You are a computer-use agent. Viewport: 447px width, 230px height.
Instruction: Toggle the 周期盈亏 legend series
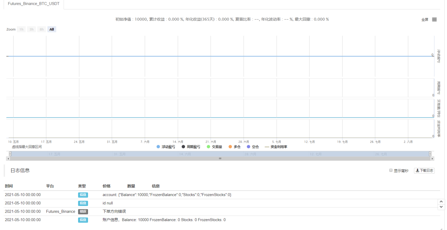point(191,147)
